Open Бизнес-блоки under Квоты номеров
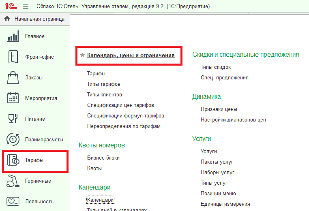This screenshot has width=309, height=211. pyautogui.click(x=103, y=158)
